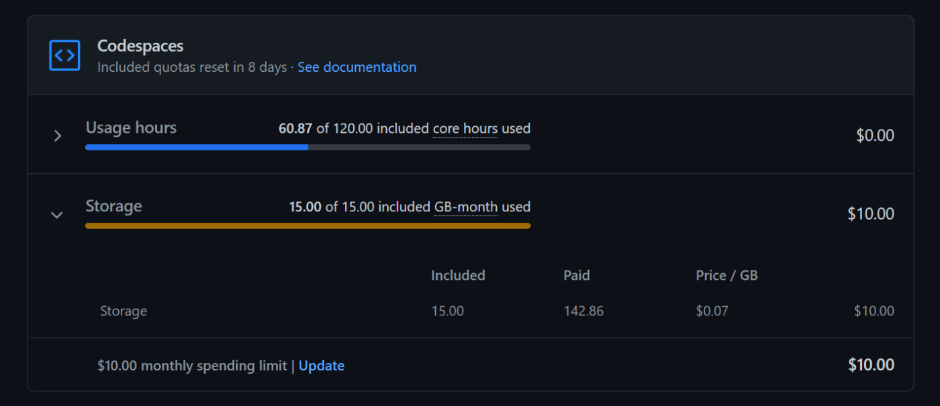
Task: Click the core hours dotted term
Action: coord(465,128)
